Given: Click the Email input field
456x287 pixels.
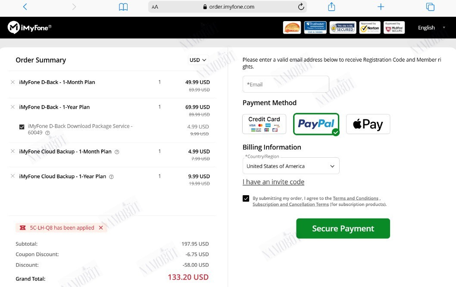Looking at the screenshot, I should point(286,84).
